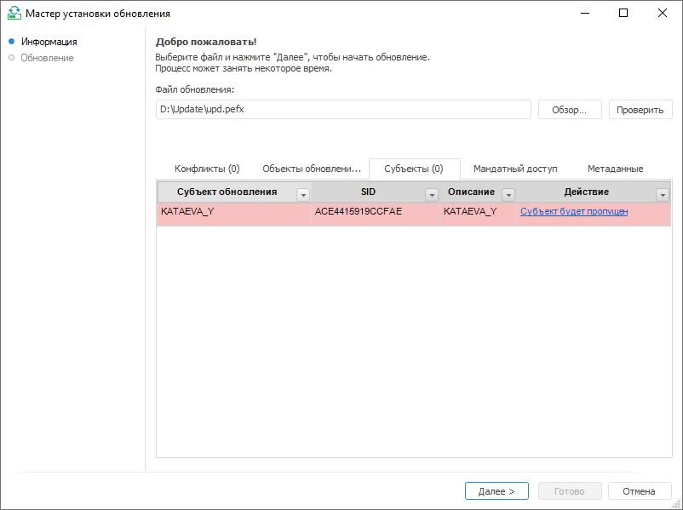Click the Субъект будет пропущен link
This screenshot has height=510, width=683.
coord(574,211)
